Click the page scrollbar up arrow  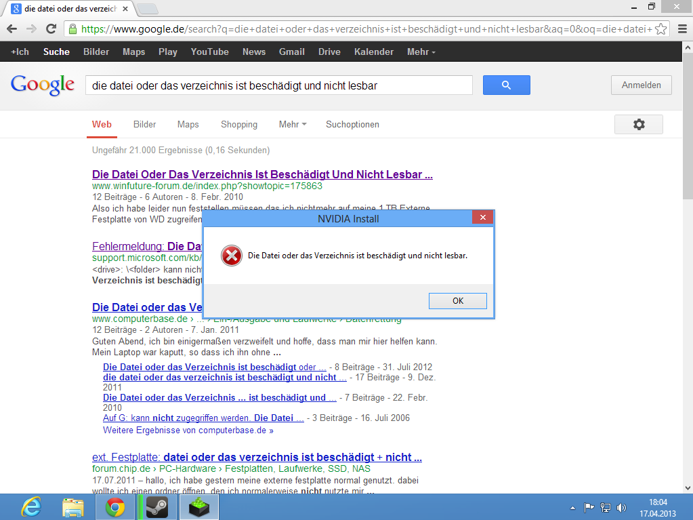click(688, 47)
